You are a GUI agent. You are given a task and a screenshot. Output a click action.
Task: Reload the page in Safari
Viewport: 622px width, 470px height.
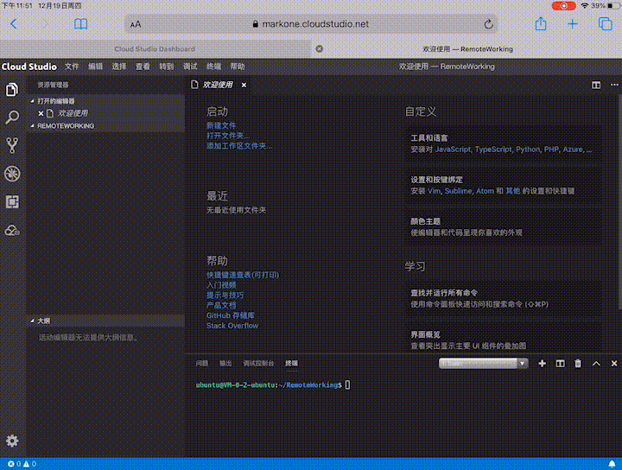click(488, 24)
